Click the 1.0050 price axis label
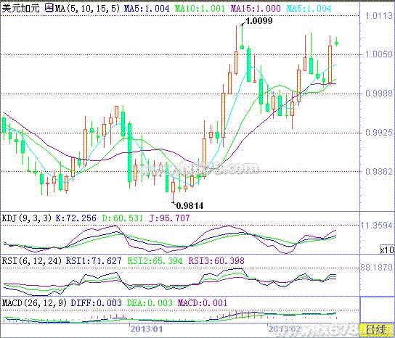Image resolution: width=395 pixels, height=338 pixels. tap(379, 54)
